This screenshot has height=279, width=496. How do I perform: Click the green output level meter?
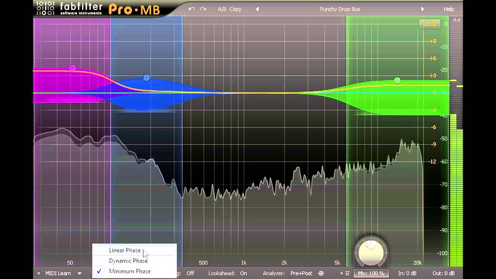tap(456, 190)
